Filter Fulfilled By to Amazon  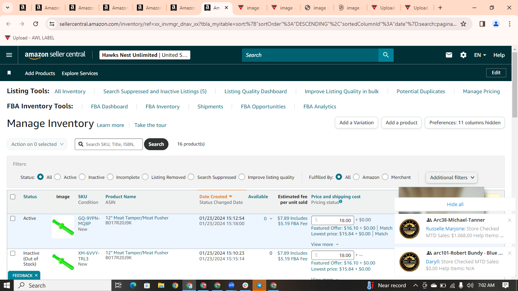click(356, 177)
